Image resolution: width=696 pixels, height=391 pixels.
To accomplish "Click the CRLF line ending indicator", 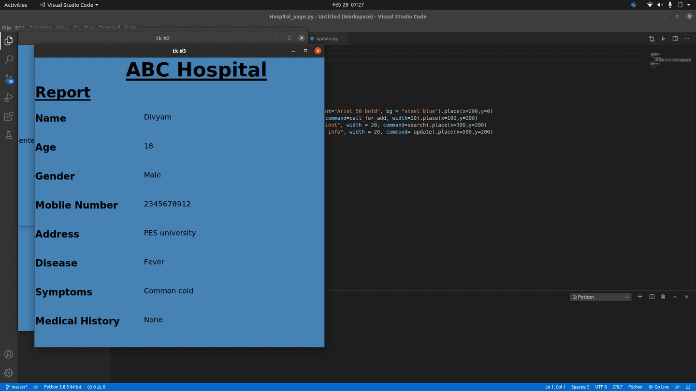I will 617,387.
